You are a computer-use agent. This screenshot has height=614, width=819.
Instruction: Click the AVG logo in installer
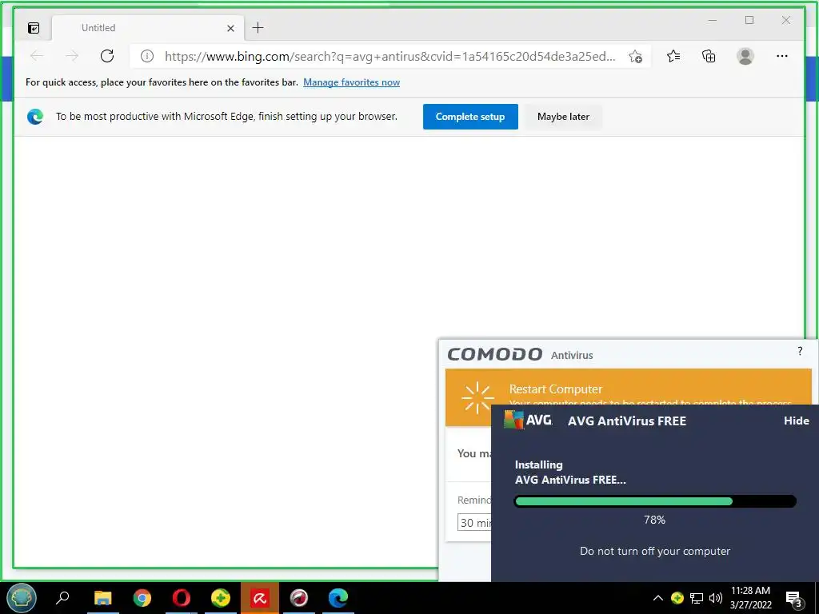coord(528,420)
